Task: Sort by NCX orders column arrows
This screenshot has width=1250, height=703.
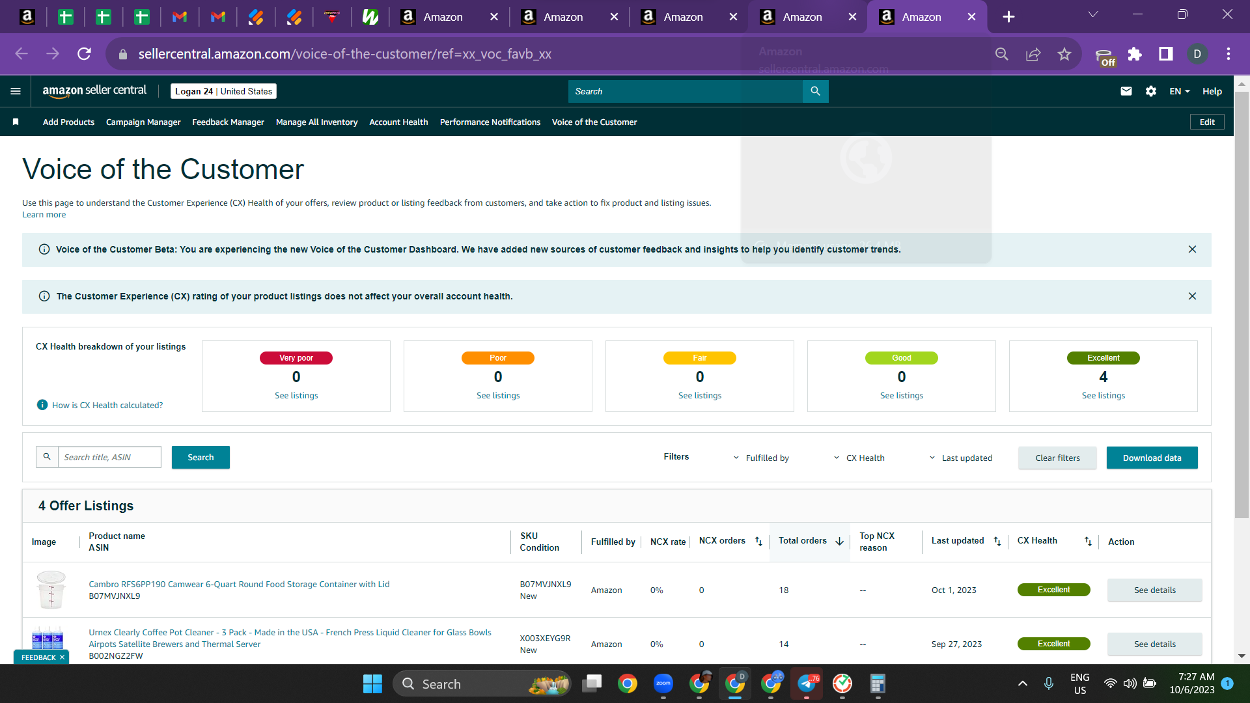Action: [758, 541]
